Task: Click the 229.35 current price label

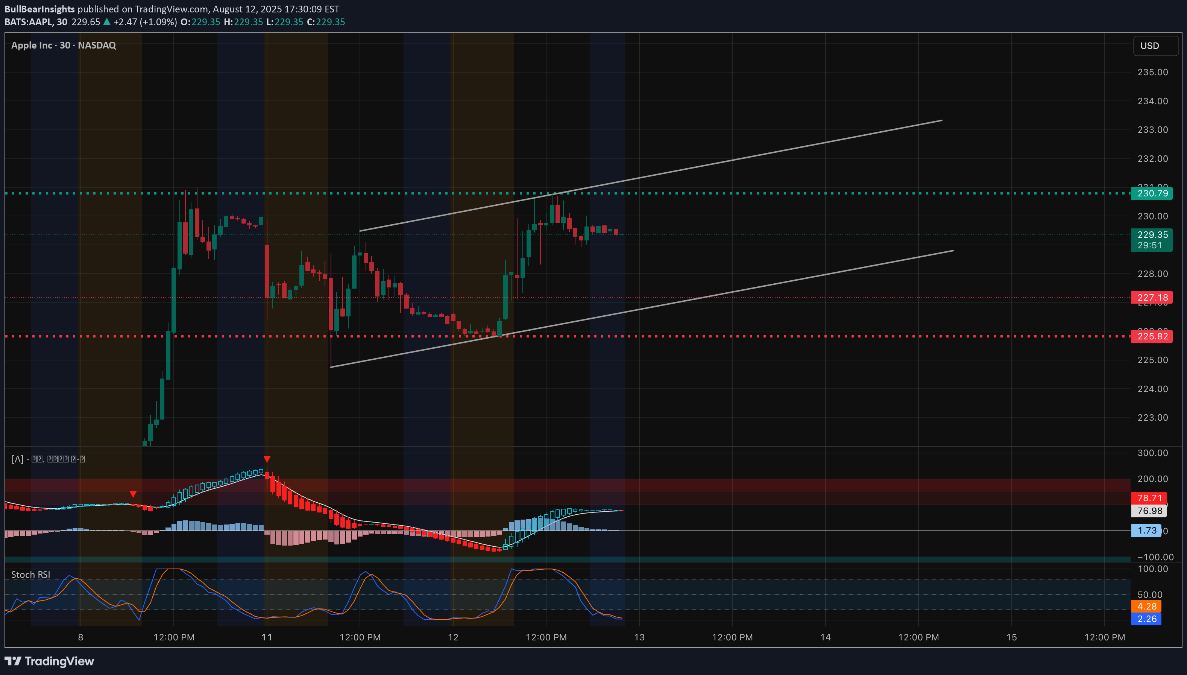Action: pyautogui.click(x=1152, y=234)
